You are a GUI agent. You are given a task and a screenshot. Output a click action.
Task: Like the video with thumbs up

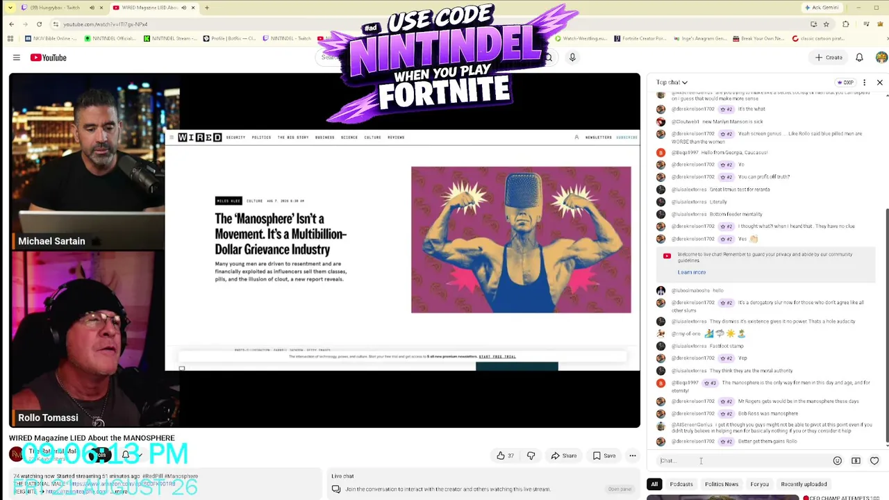coord(505,456)
